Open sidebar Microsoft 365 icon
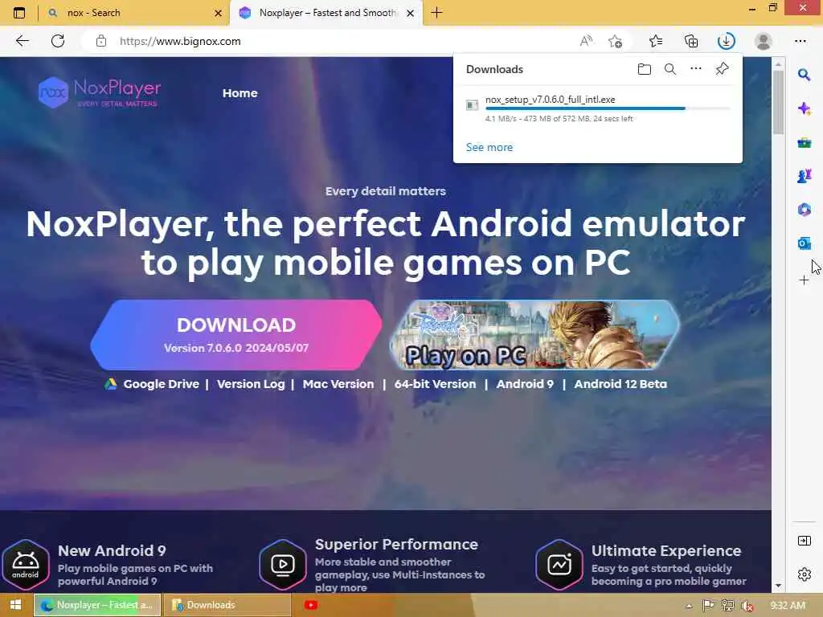Screen dimensions: 823x617 (804, 210)
